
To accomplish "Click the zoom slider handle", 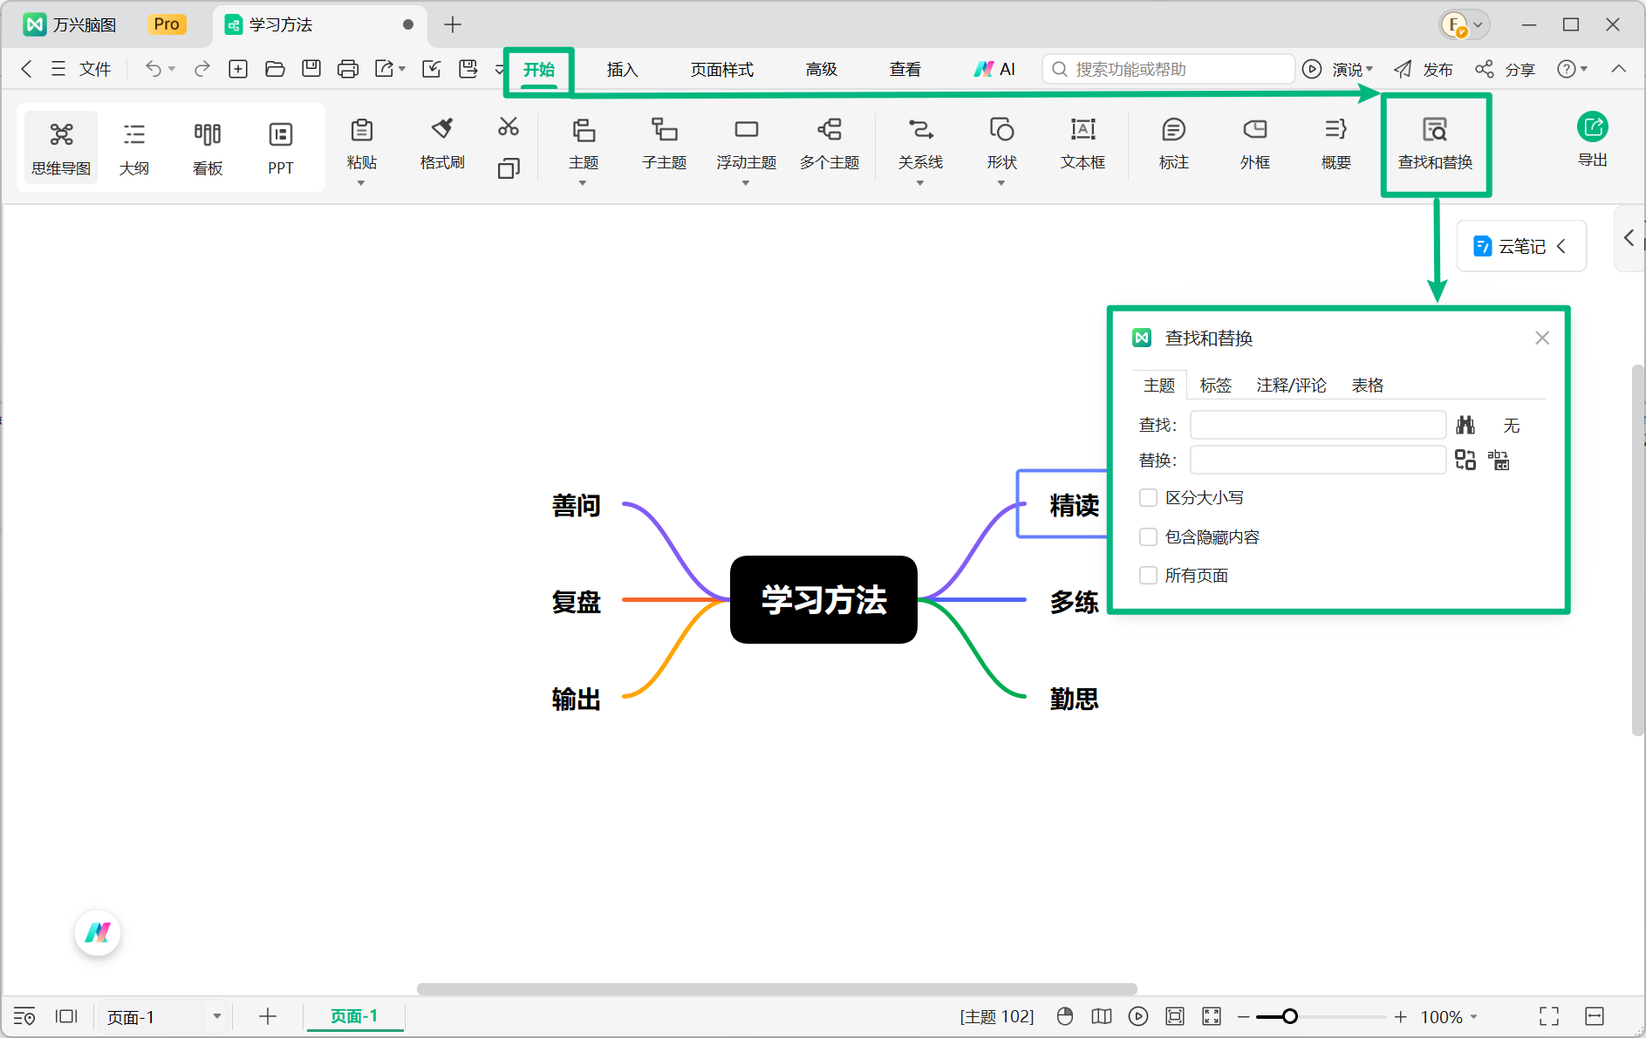I will click(x=1289, y=1016).
